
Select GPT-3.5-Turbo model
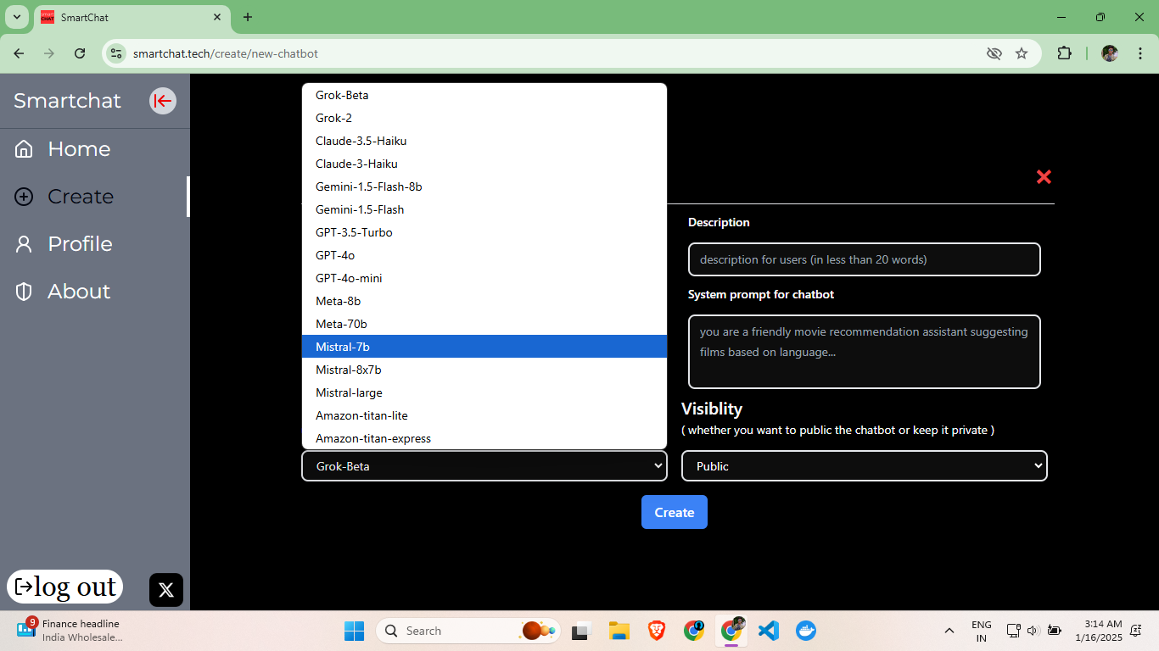(484, 232)
